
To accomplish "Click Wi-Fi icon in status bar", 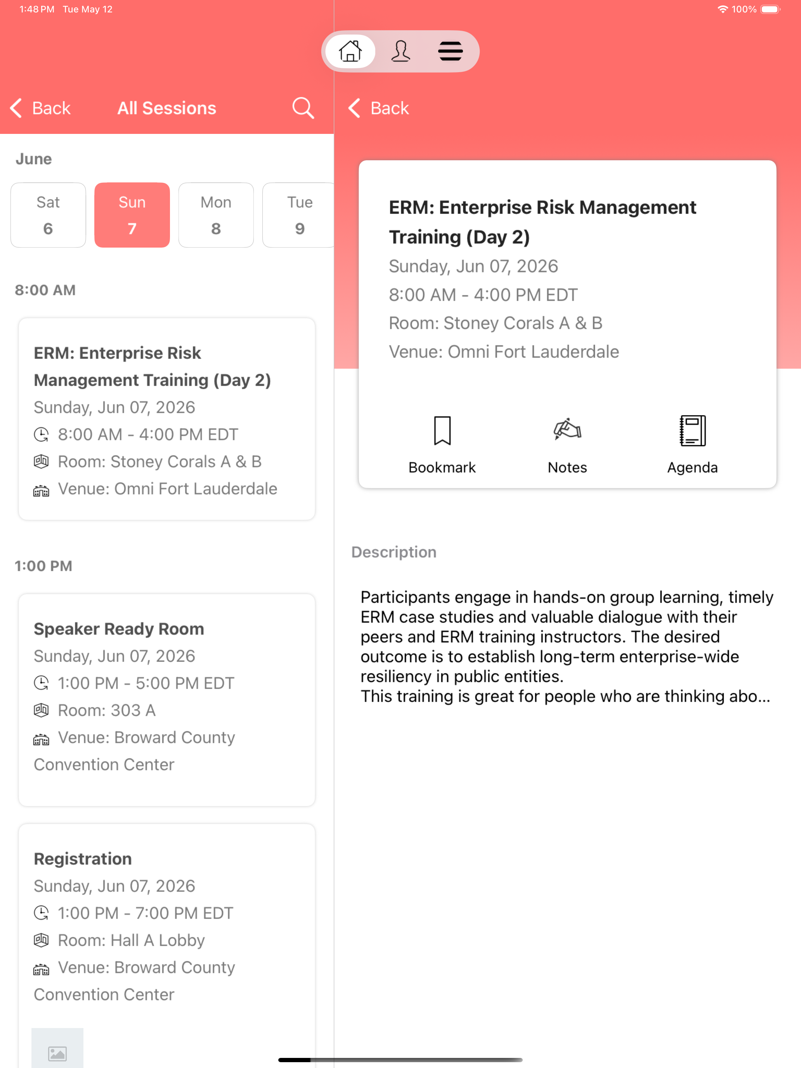I will (x=722, y=9).
